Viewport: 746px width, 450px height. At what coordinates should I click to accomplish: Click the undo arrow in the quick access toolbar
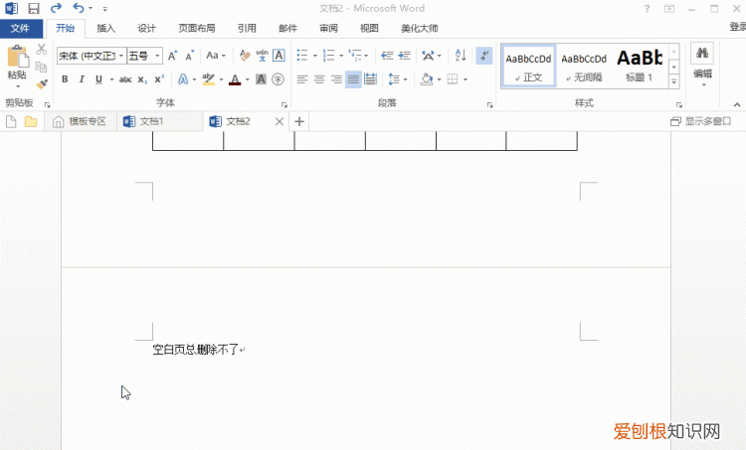pos(79,8)
